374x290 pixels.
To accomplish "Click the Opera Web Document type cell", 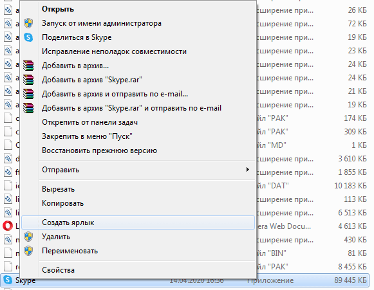I will tap(284, 226).
